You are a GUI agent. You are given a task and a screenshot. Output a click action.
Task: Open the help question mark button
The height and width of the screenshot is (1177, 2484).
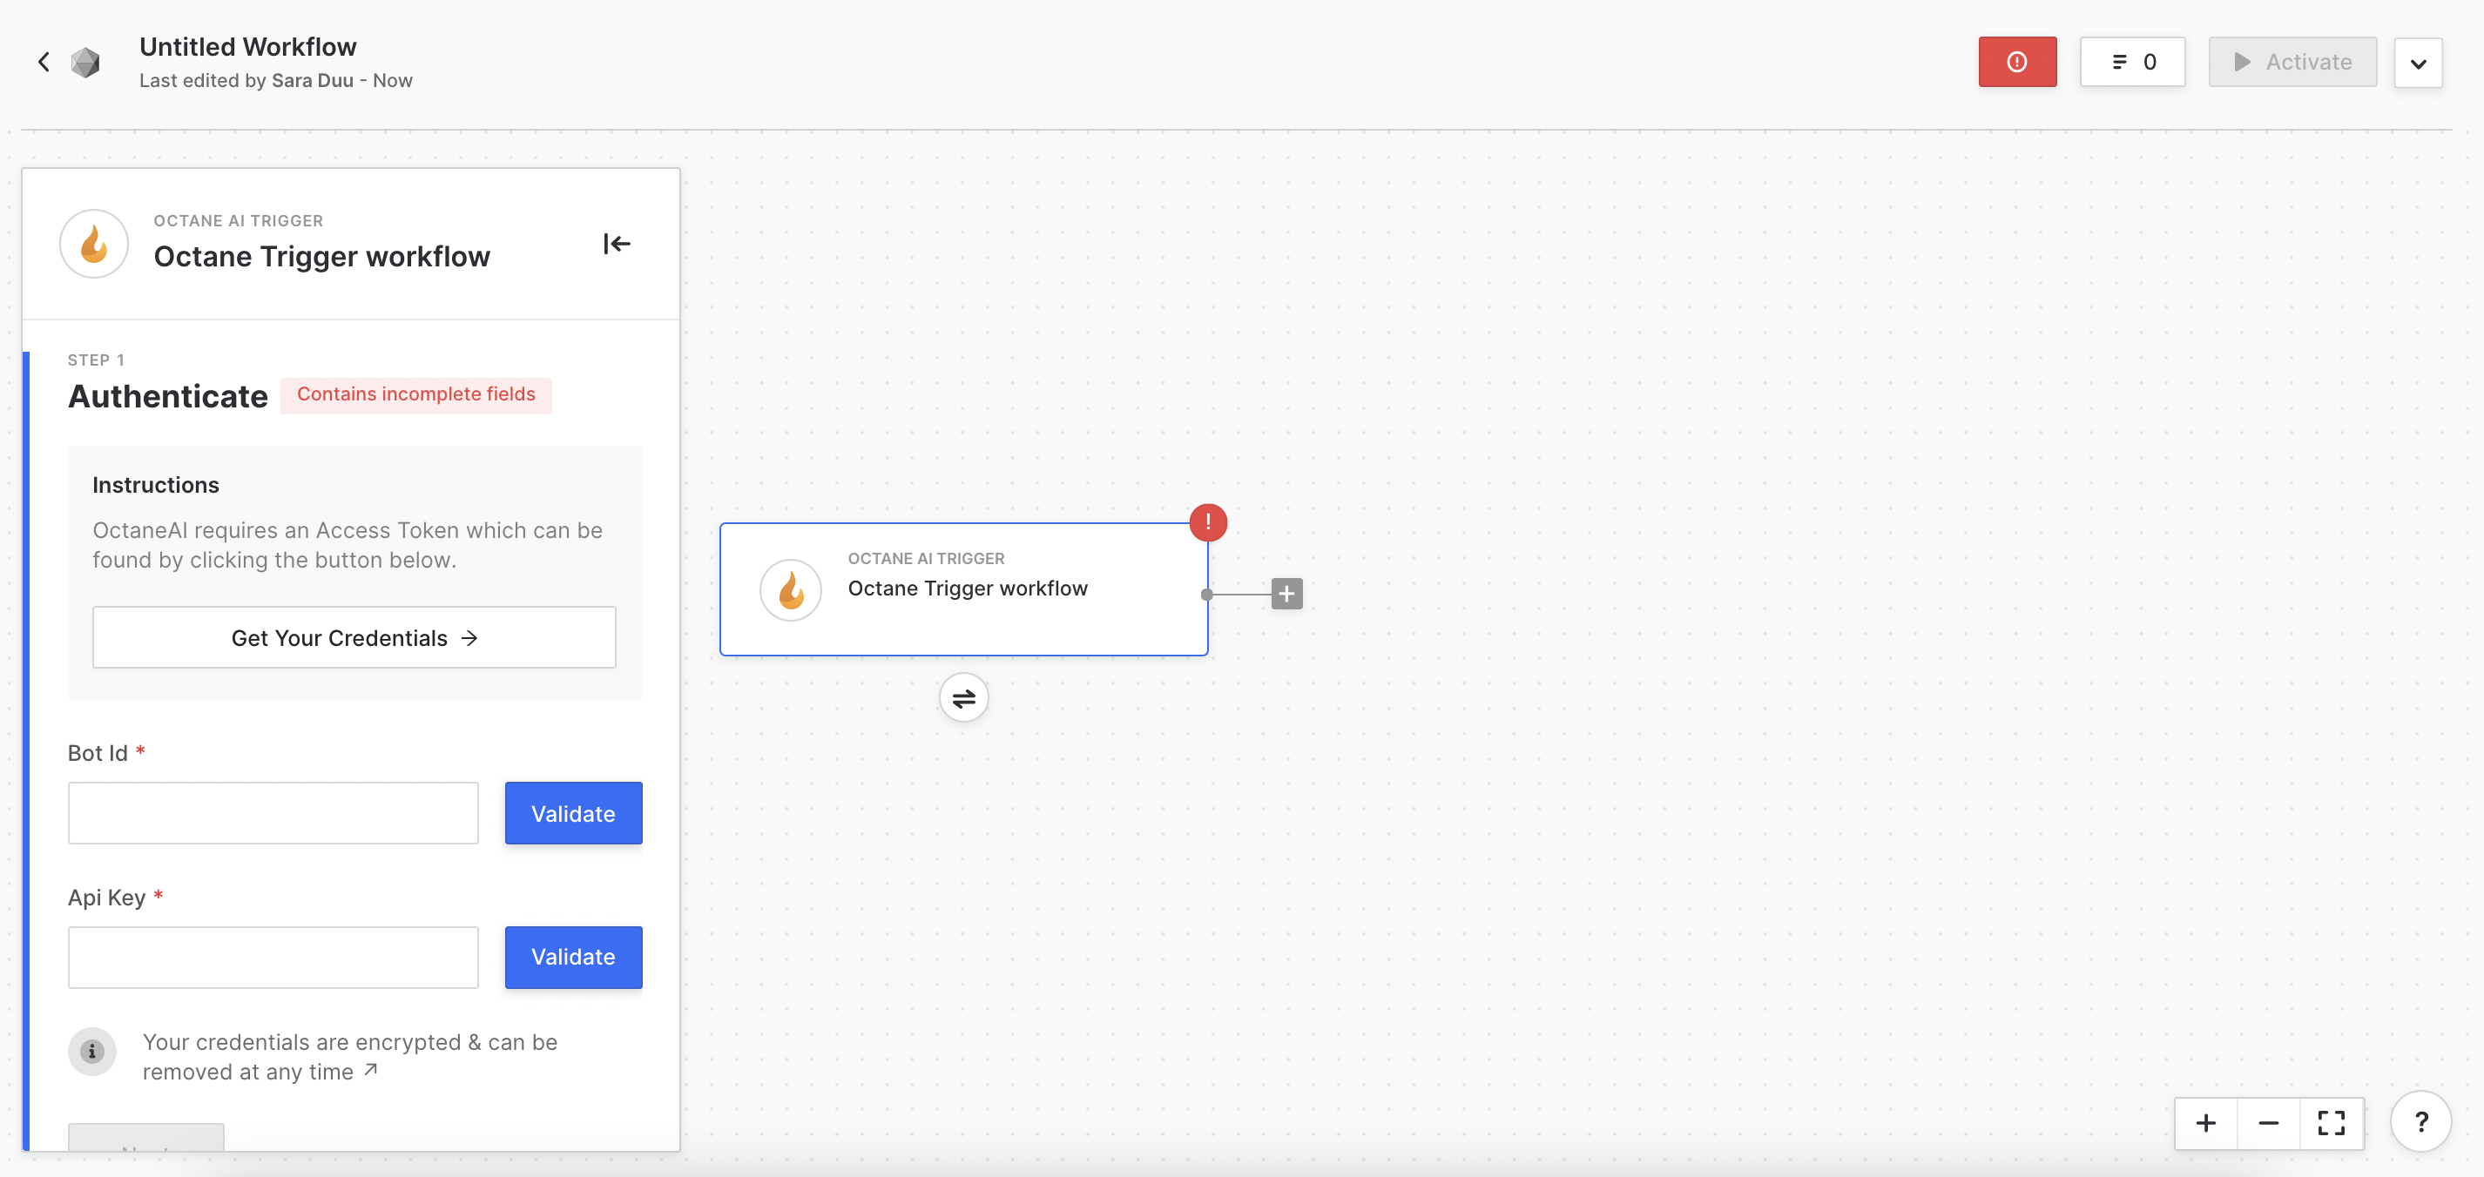pyautogui.click(x=2420, y=1122)
